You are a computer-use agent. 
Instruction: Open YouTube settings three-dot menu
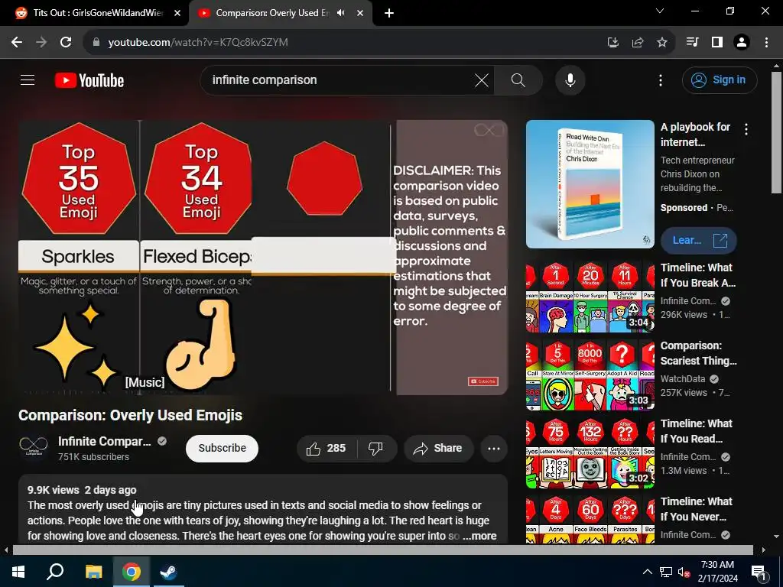(661, 79)
